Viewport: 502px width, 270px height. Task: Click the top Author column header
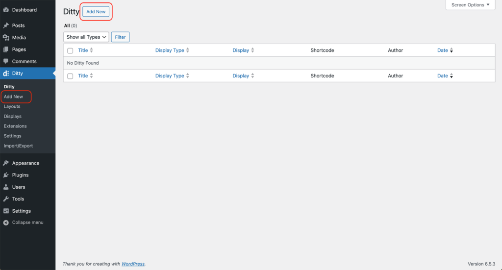pyautogui.click(x=396, y=50)
